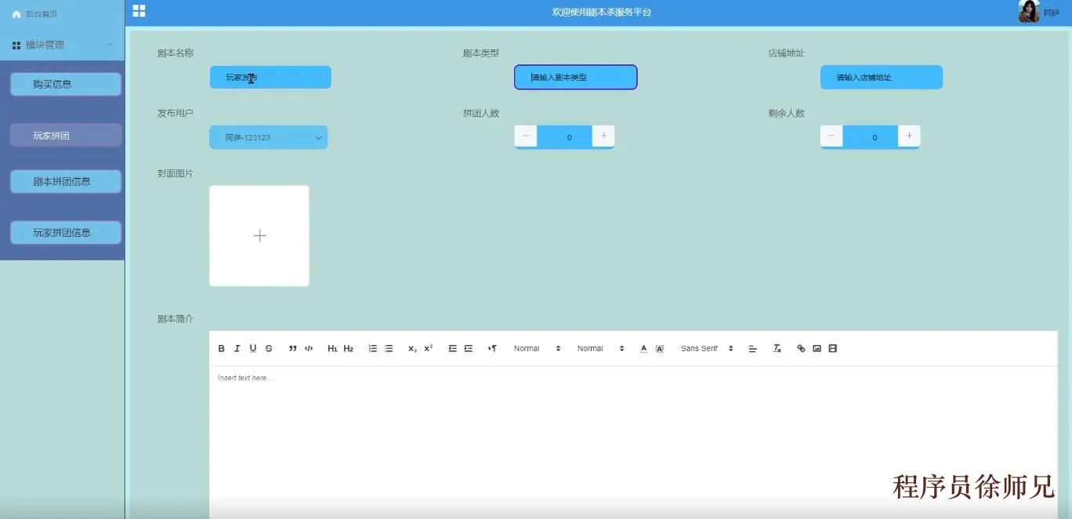Collapse the 模块管理 sidebar section
Viewport: 1072px width, 519px height.
pos(62,45)
